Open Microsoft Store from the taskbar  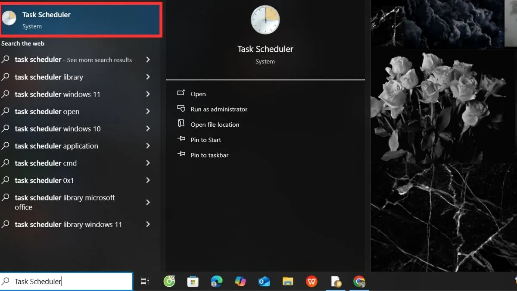click(x=193, y=281)
